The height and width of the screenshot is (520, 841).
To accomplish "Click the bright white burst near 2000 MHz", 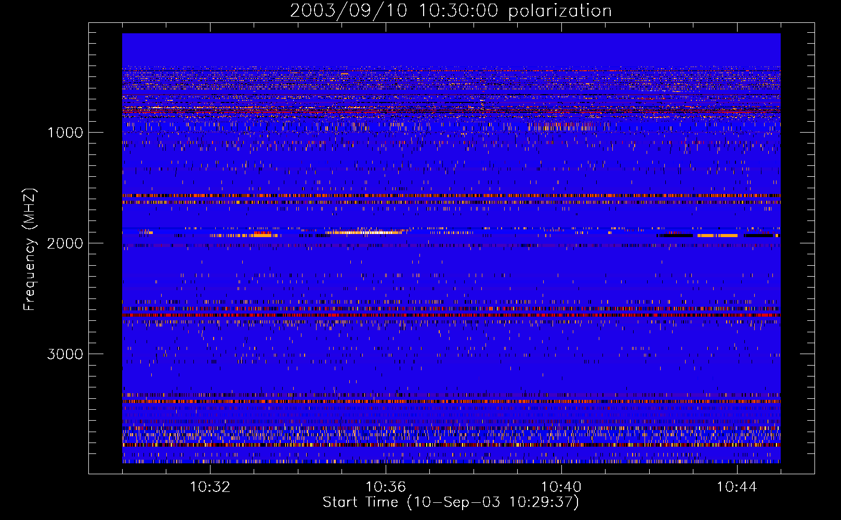I will tap(364, 232).
